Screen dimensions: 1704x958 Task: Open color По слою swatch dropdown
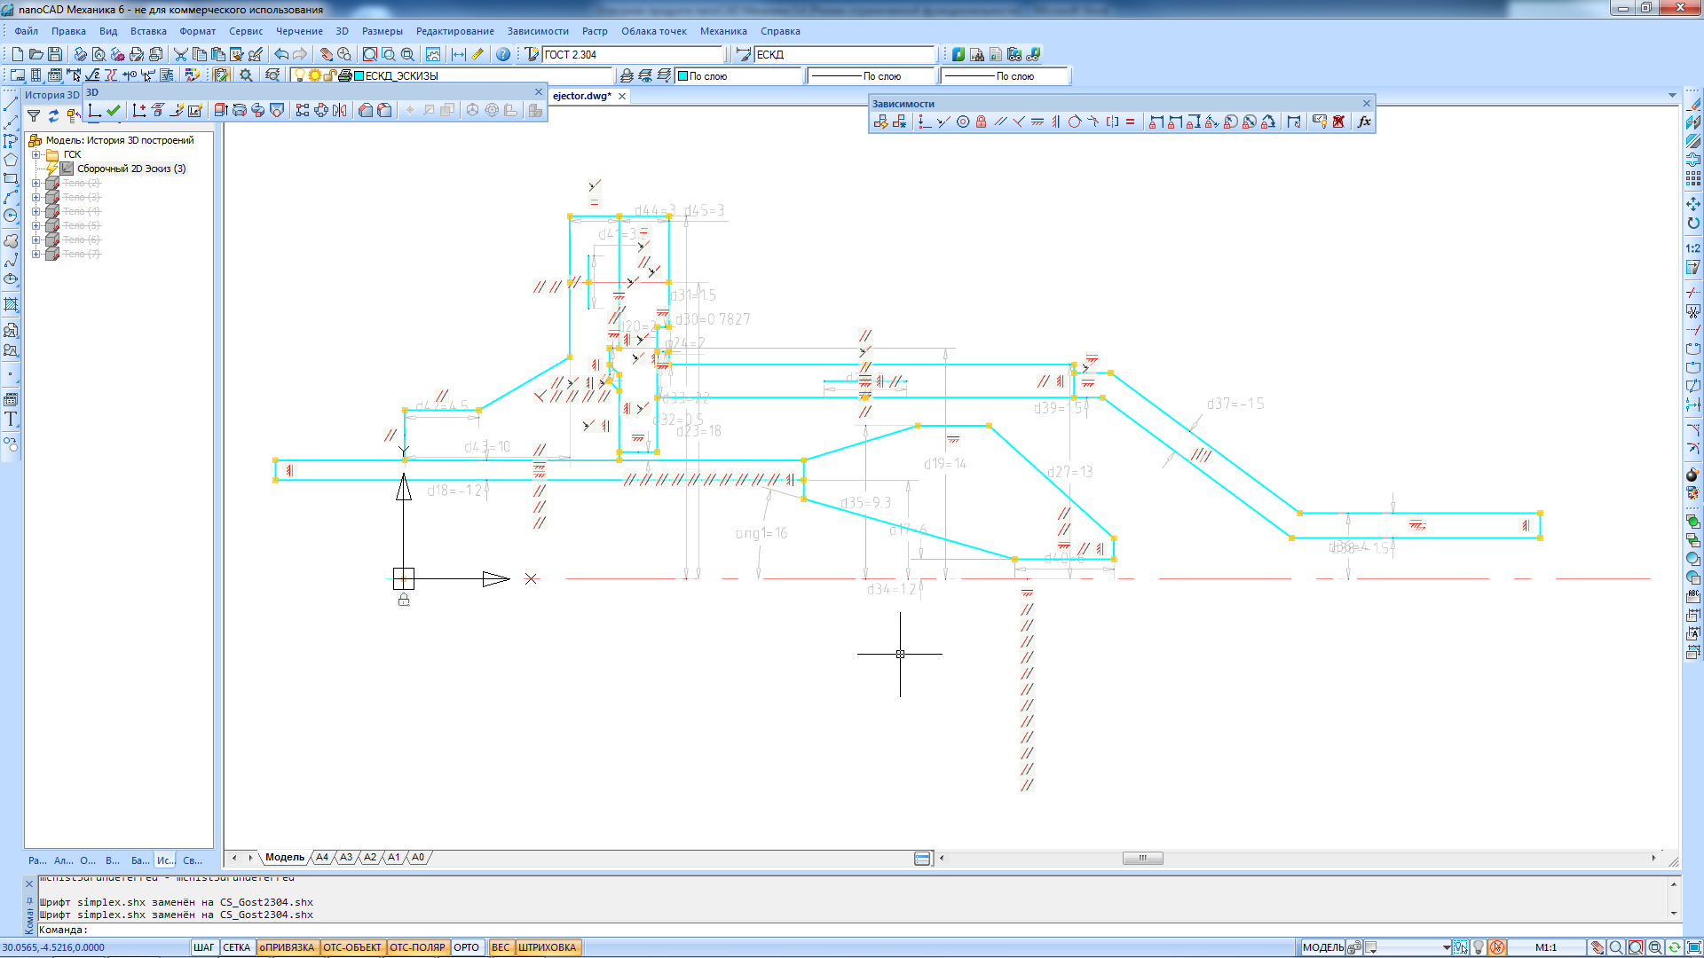[739, 76]
